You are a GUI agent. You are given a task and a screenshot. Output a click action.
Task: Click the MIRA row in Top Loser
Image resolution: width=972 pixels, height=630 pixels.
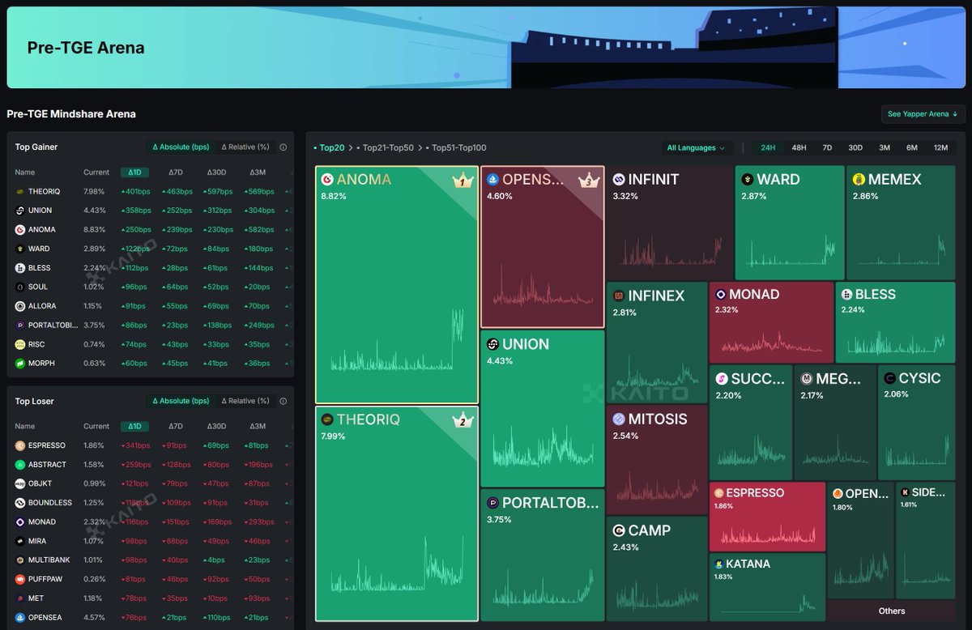(151, 541)
